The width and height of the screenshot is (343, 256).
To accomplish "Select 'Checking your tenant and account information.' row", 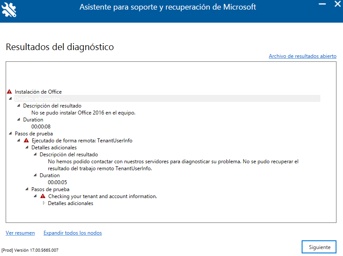I will coord(103,196).
